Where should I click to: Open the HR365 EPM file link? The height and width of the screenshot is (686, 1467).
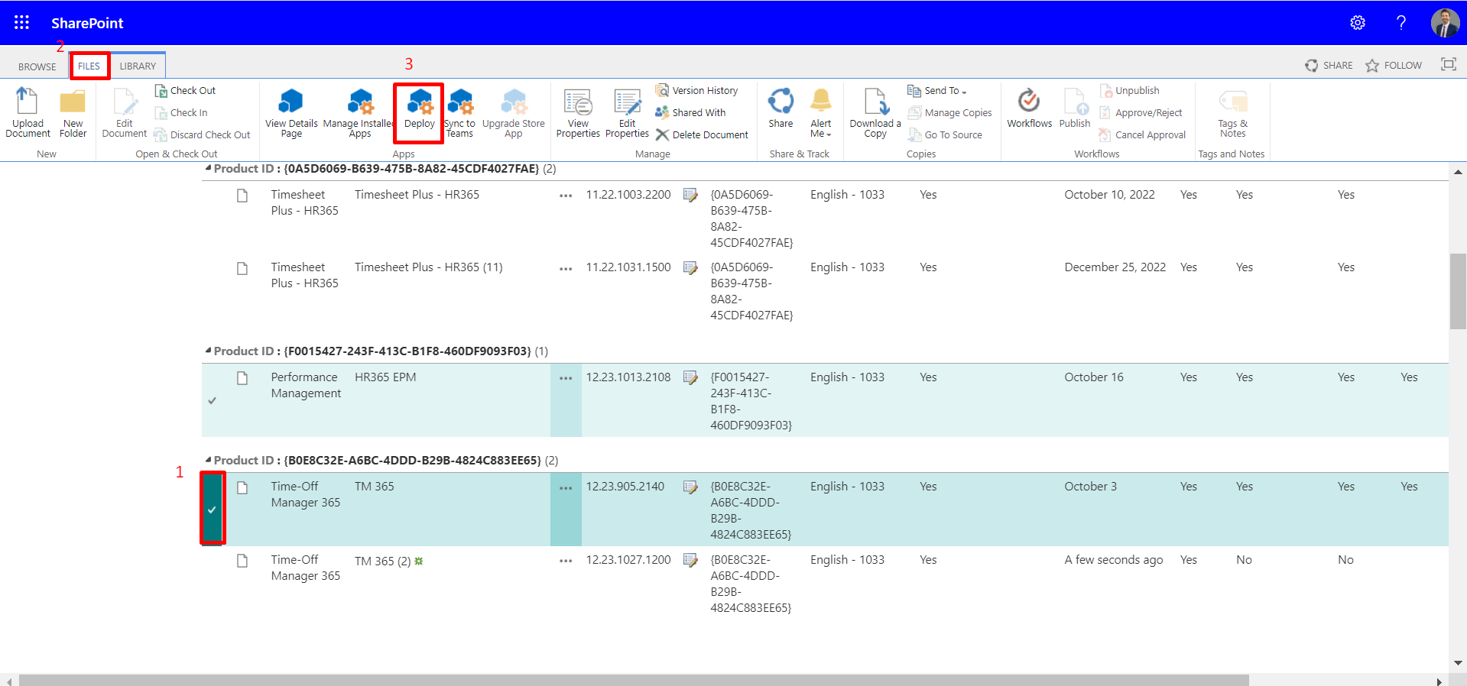(385, 377)
